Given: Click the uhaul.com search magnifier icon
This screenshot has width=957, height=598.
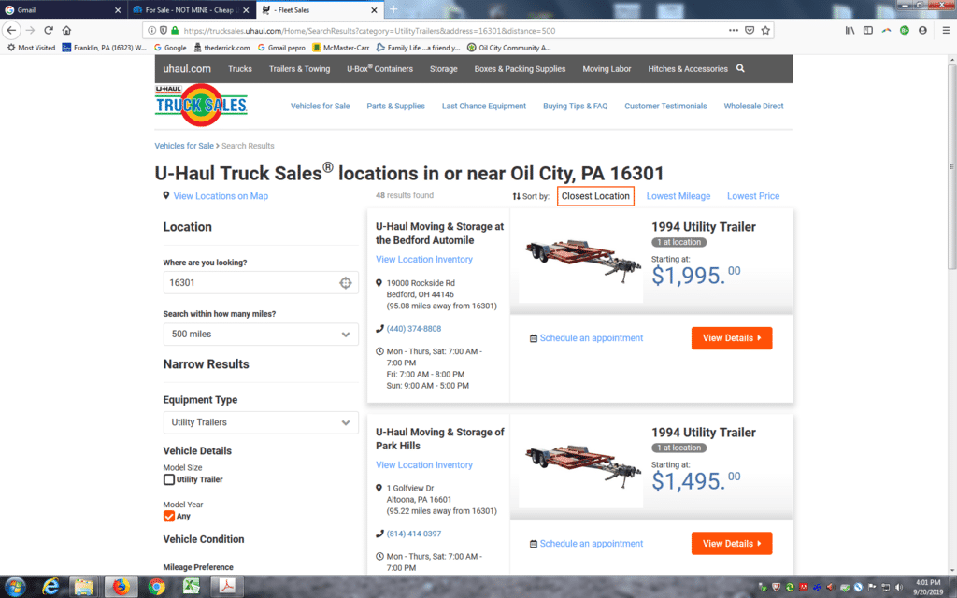Looking at the screenshot, I should 740,68.
